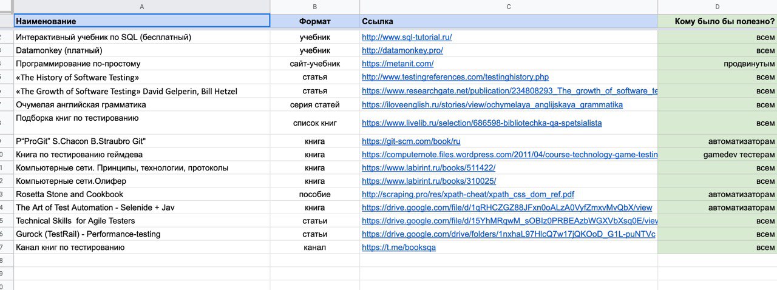777x290 pixels.
Task: Open the git-scm.com book link
Action: pyautogui.click(x=411, y=141)
